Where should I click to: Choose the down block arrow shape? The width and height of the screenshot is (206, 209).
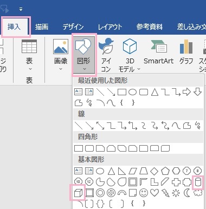(x=197, y=92)
